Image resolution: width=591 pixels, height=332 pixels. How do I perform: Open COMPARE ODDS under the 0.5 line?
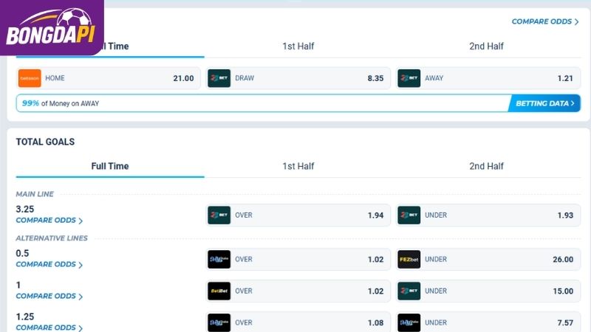click(49, 265)
